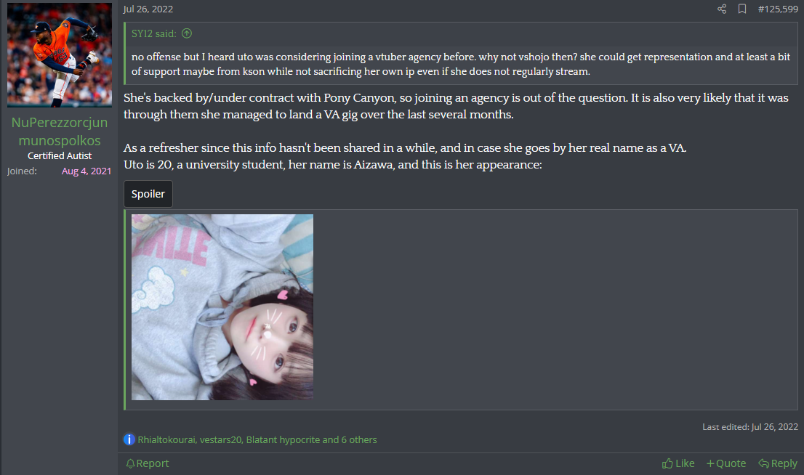Toggle the Spoiler button
This screenshot has height=475, width=804.
pyautogui.click(x=148, y=194)
